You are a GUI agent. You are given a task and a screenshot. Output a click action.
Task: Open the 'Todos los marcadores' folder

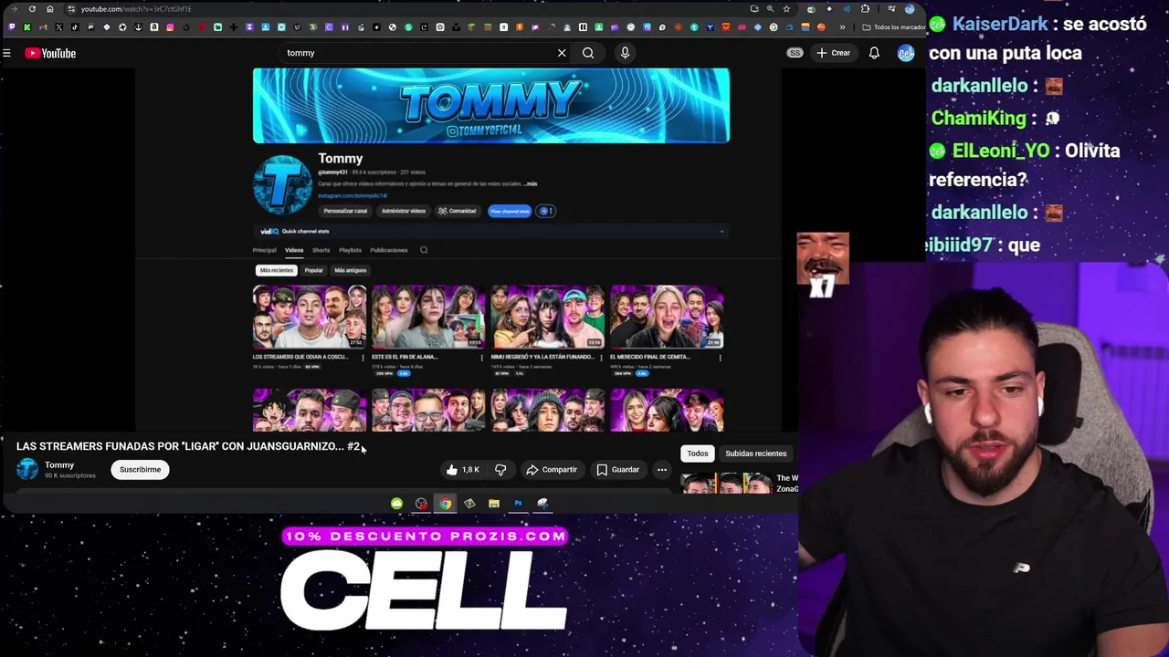coord(895,27)
